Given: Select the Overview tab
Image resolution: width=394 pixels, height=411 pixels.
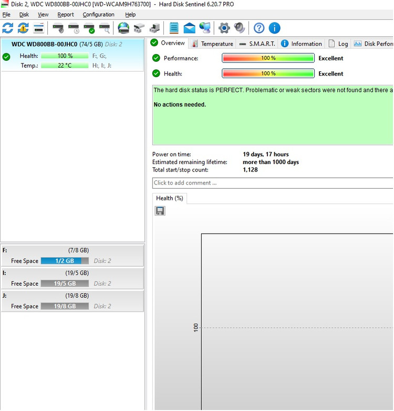Looking at the screenshot, I should click(x=168, y=43).
